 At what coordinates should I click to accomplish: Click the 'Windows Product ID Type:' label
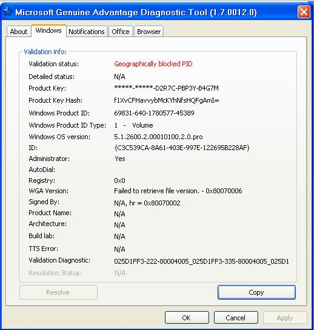67,125
